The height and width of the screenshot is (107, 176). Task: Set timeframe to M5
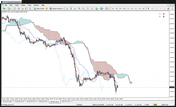[117, 8]
